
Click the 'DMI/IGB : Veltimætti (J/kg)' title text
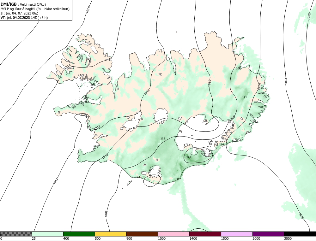(24, 4)
